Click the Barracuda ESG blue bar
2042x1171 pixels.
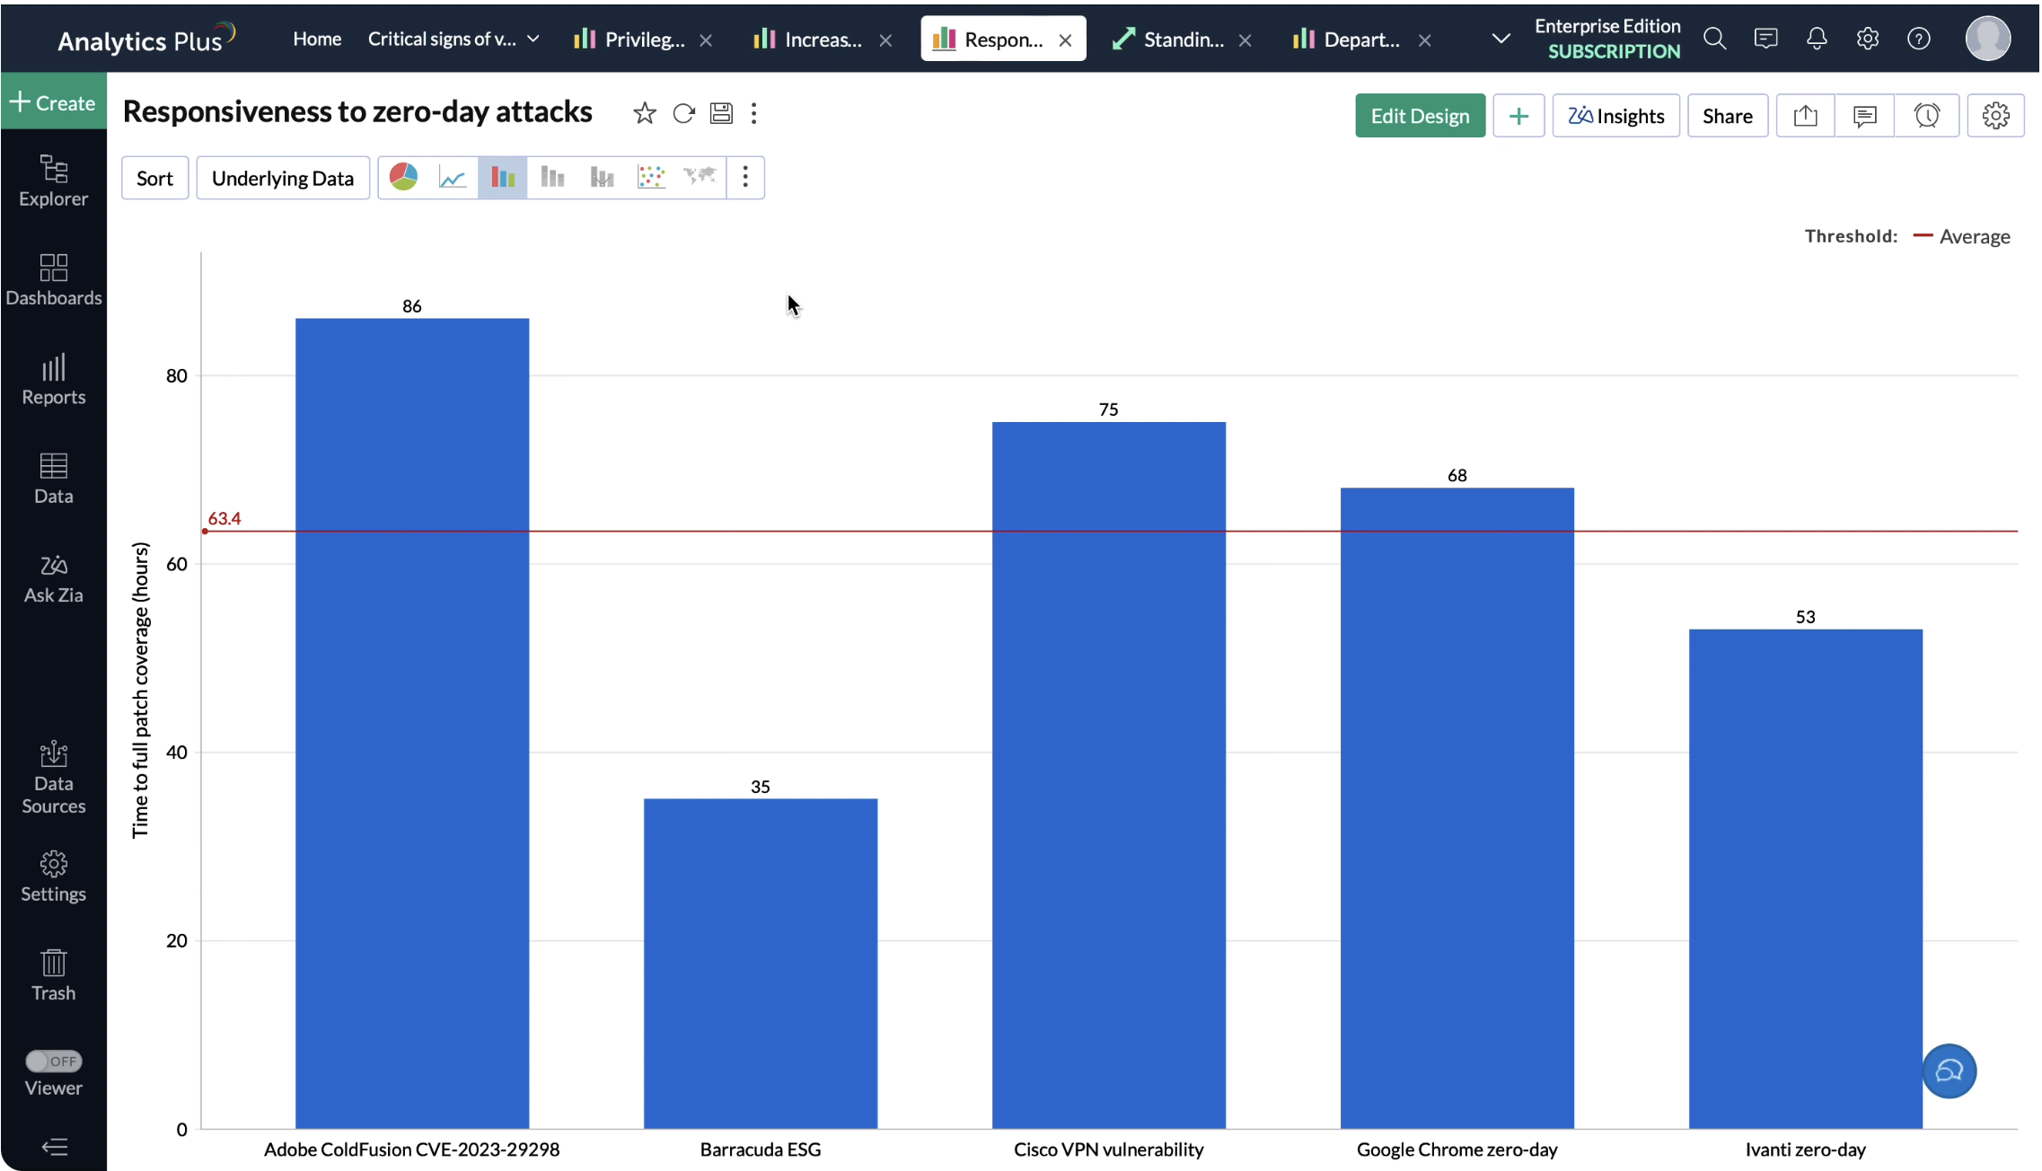[760, 962]
